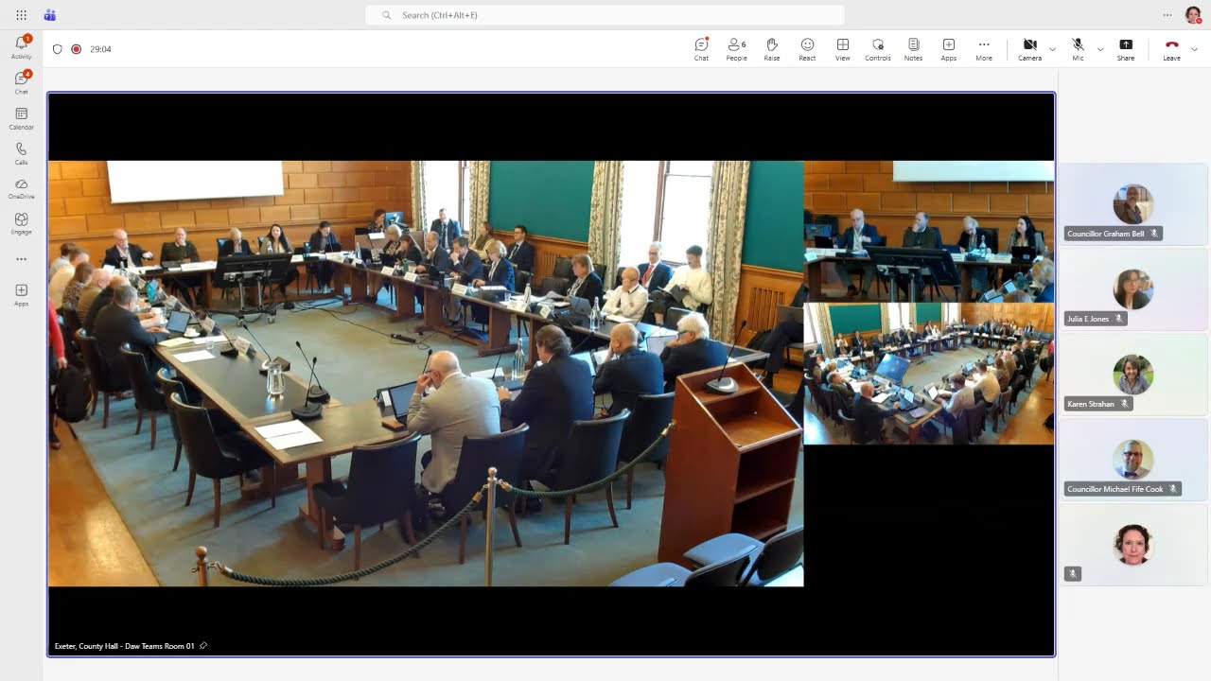Open your profile avatar menu
The width and height of the screenshot is (1211, 681).
[1193, 15]
